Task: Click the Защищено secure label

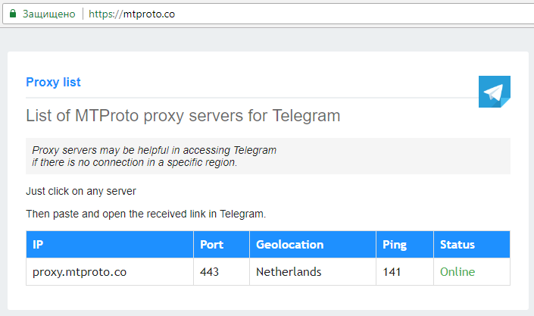Action: pyautogui.click(x=48, y=14)
